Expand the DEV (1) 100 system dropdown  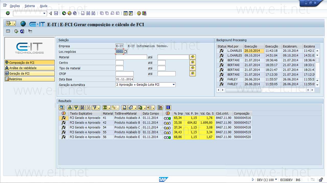pos(276,180)
